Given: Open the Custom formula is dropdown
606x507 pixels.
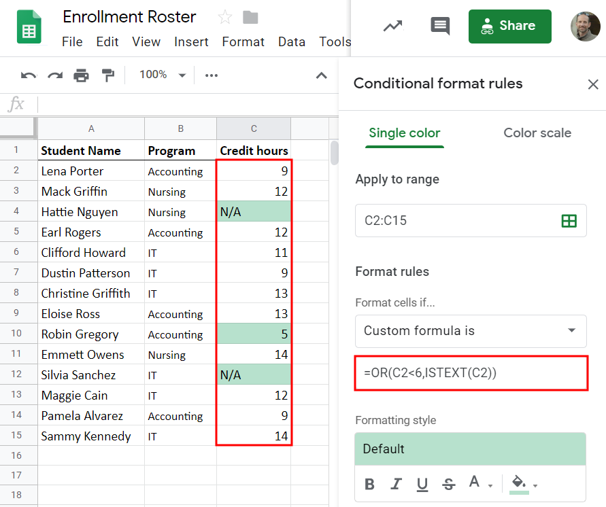Looking at the screenshot, I should click(471, 331).
